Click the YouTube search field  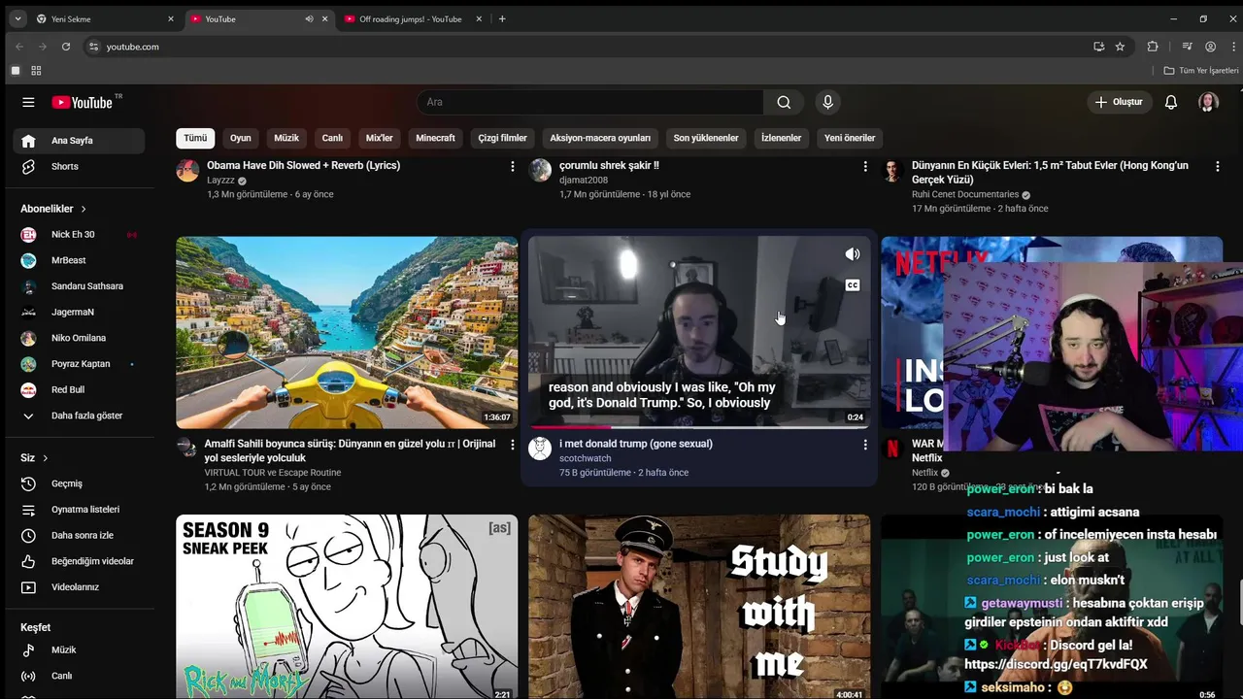590,102
